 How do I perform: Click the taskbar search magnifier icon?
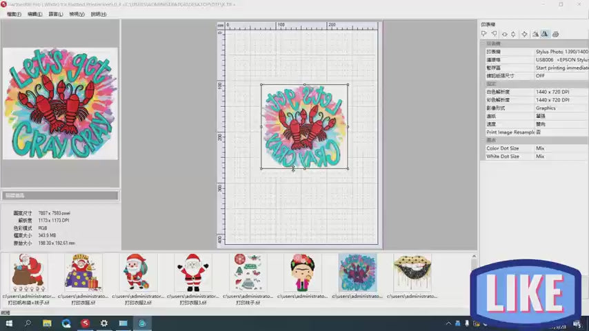pos(28,323)
